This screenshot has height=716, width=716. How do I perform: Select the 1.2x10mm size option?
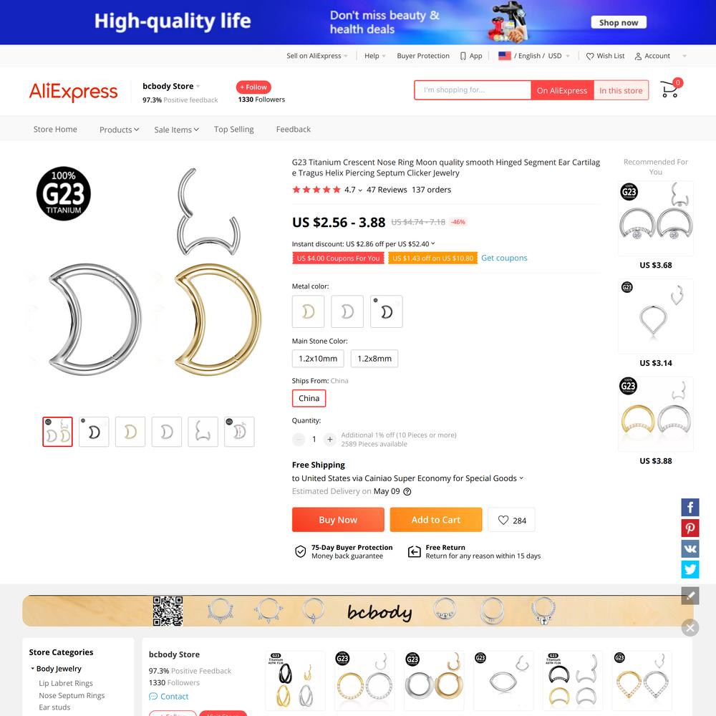(x=318, y=359)
